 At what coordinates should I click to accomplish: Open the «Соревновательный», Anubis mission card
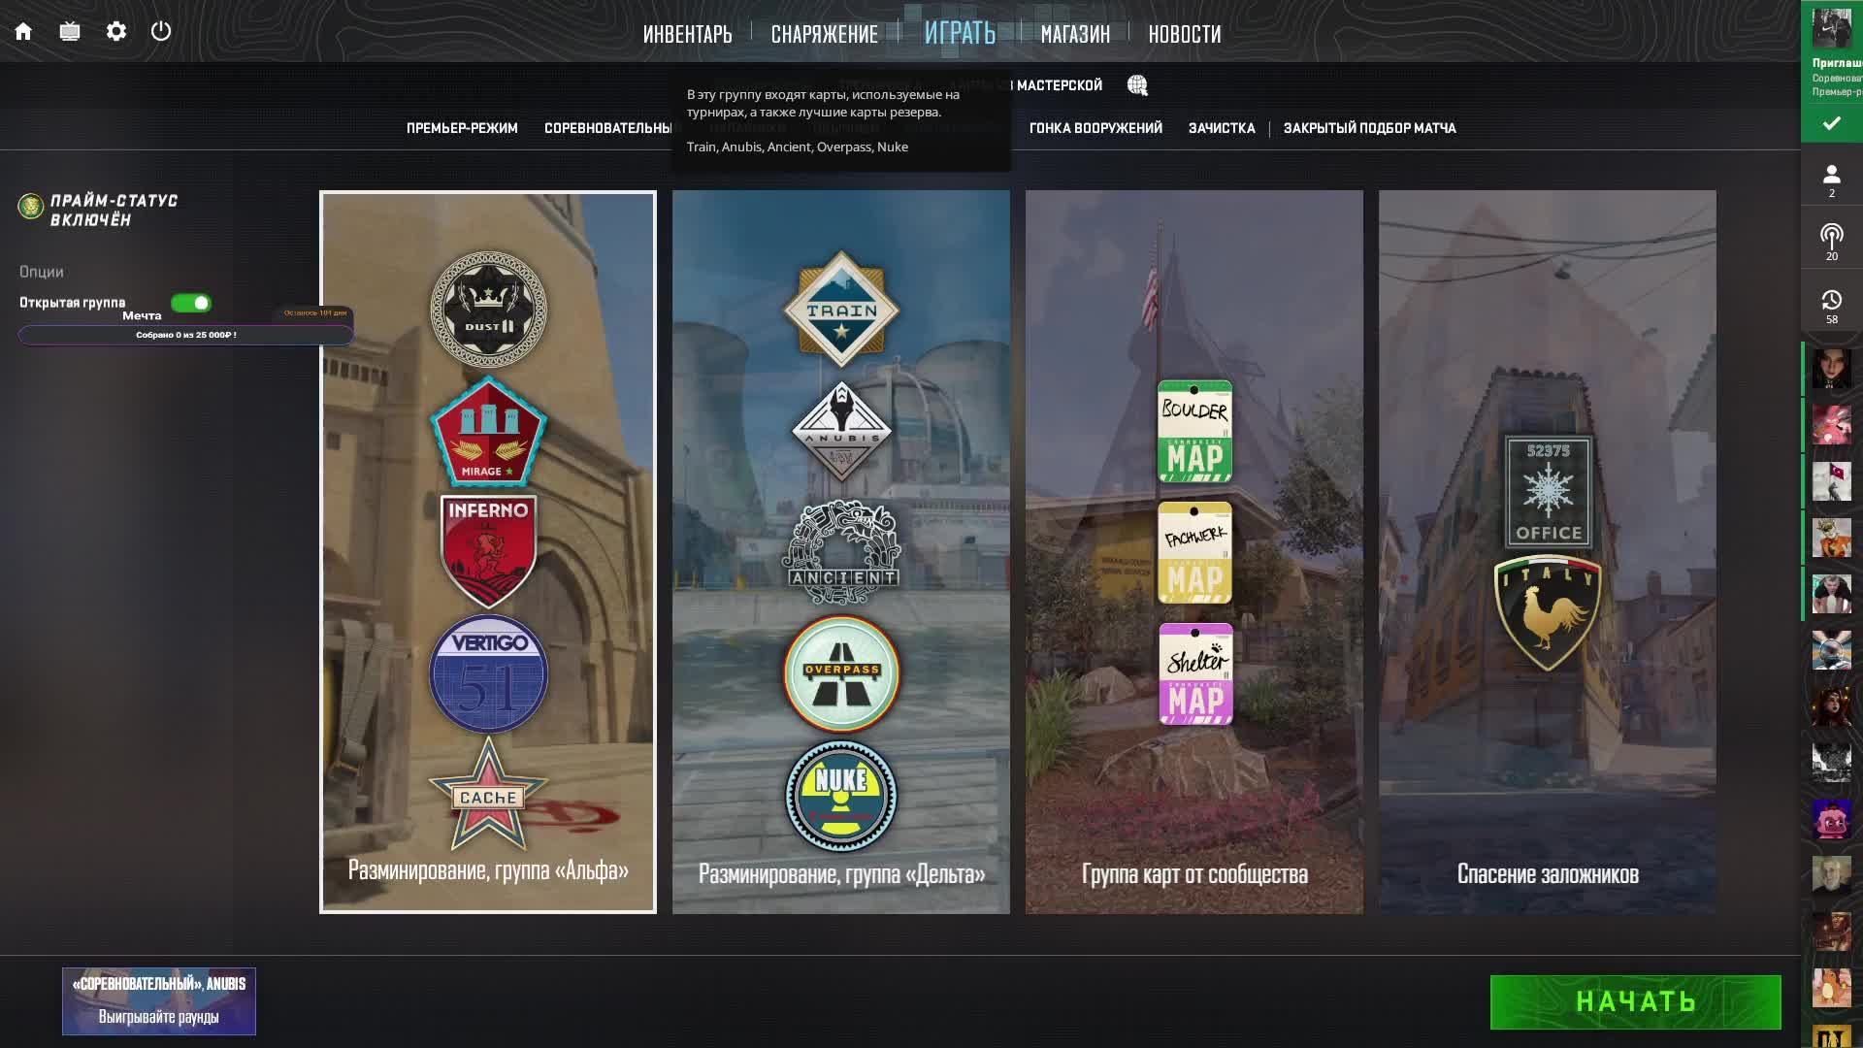tap(159, 1001)
